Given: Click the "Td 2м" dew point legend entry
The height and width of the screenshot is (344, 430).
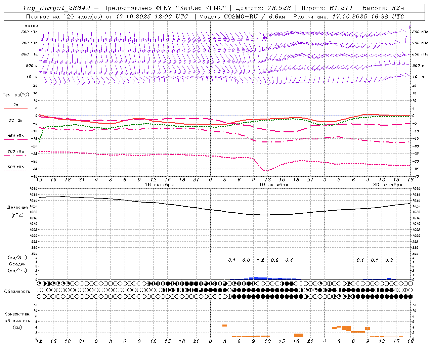Looking at the screenshot, I should pos(16,120).
